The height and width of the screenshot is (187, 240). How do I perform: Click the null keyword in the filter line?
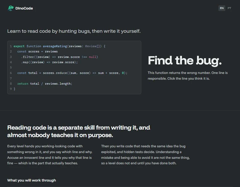pyautogui.click(x=92, y=57)
